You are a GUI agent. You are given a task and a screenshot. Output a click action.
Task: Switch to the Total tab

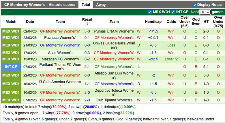point(86,5)
